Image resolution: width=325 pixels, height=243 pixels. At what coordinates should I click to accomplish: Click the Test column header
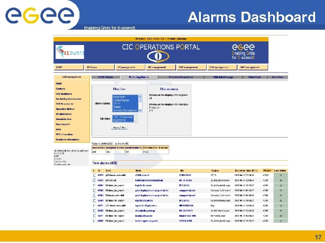108,171
